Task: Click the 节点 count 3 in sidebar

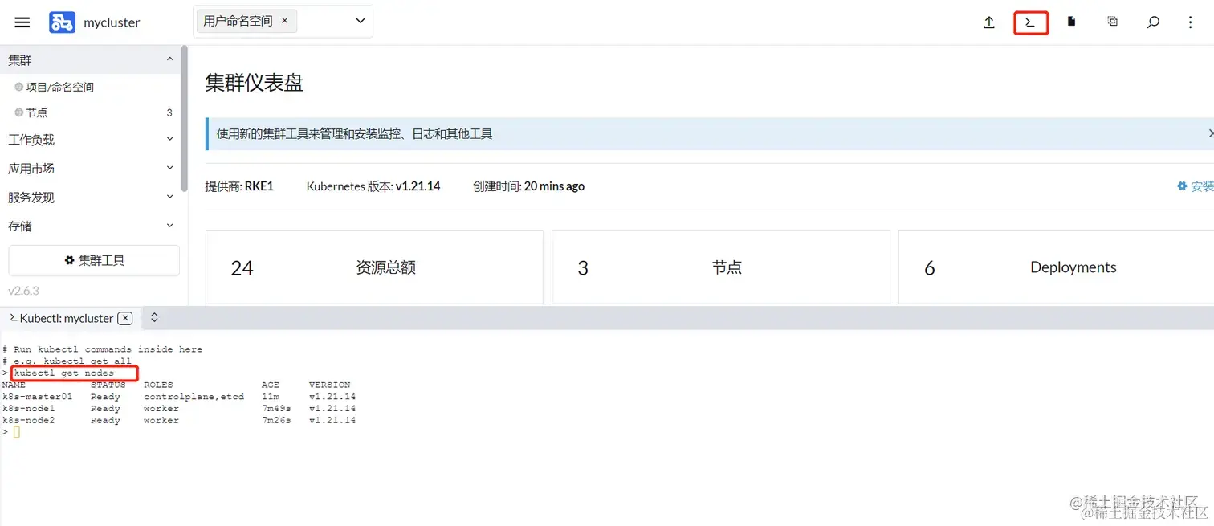Action: [169, 112]
